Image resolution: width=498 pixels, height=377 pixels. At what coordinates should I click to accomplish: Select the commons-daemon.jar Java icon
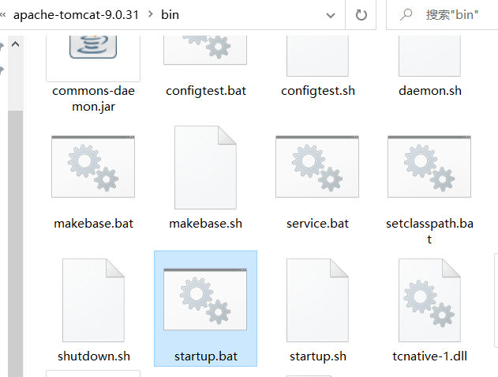coord(93,47)
